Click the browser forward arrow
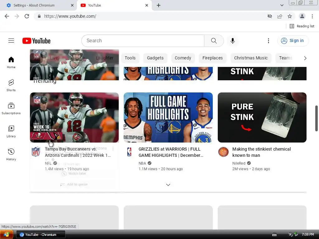Viewport: 319px width, 239px height. pyautogui.click(x=17, y=16)
